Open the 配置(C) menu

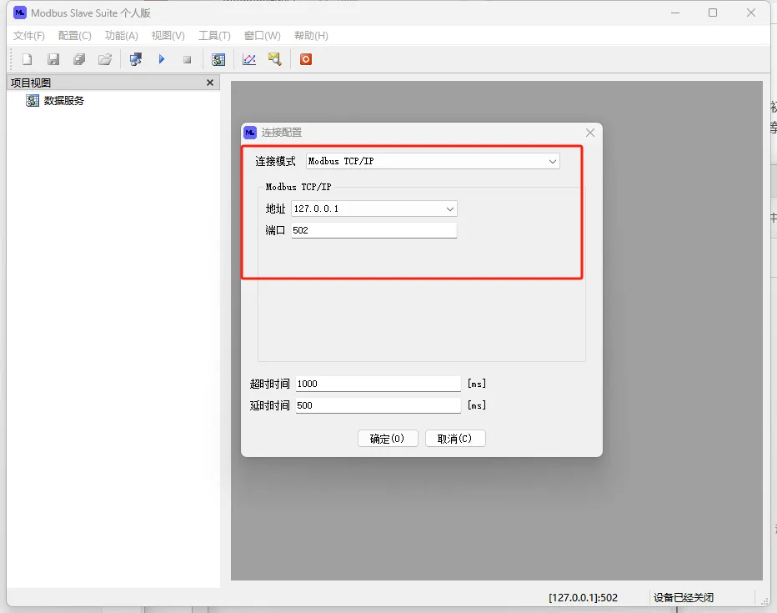click(75, 36)
